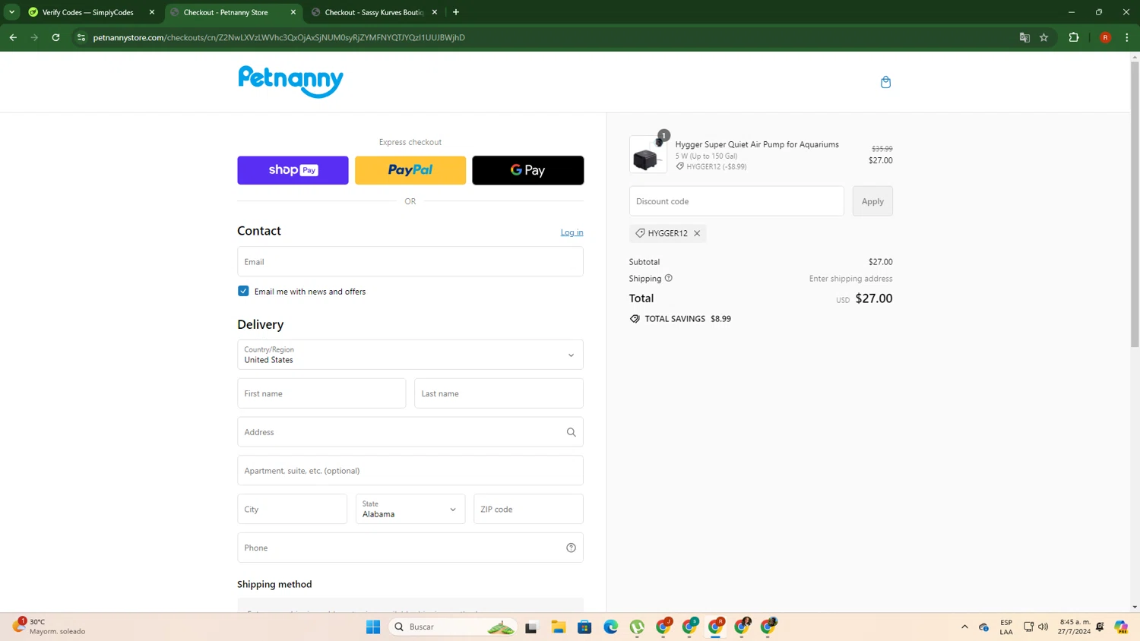
Task: Open a new browser tab
Action: click(456, 12)
